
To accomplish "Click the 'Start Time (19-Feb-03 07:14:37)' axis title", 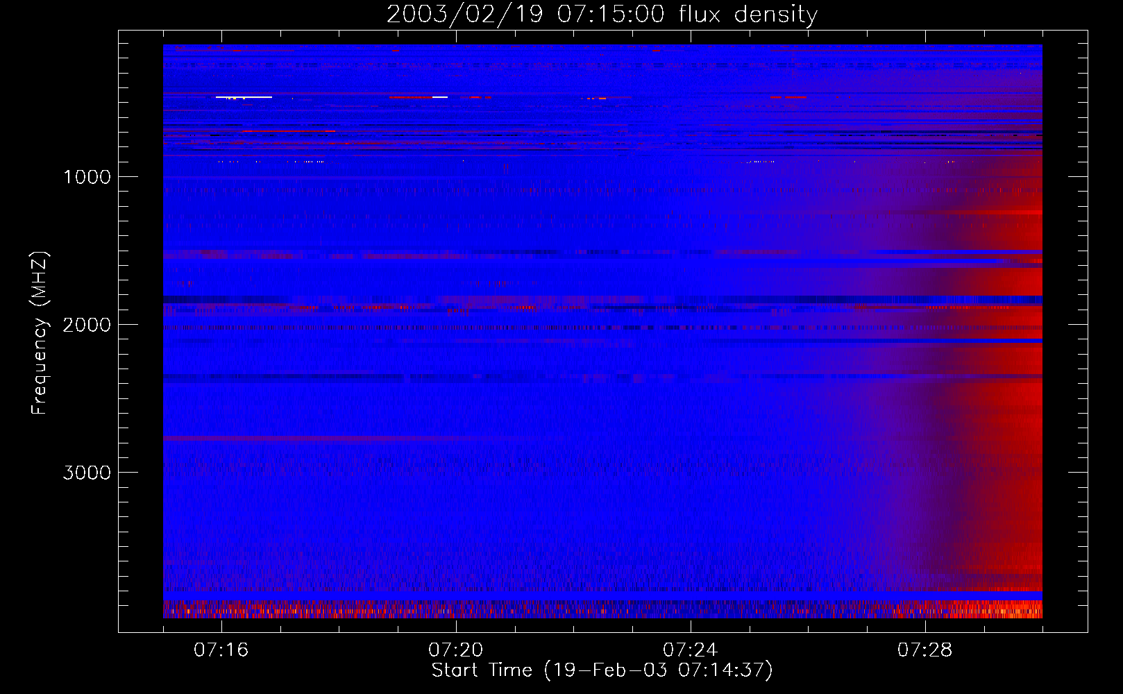I will click(x=602, y=670).
